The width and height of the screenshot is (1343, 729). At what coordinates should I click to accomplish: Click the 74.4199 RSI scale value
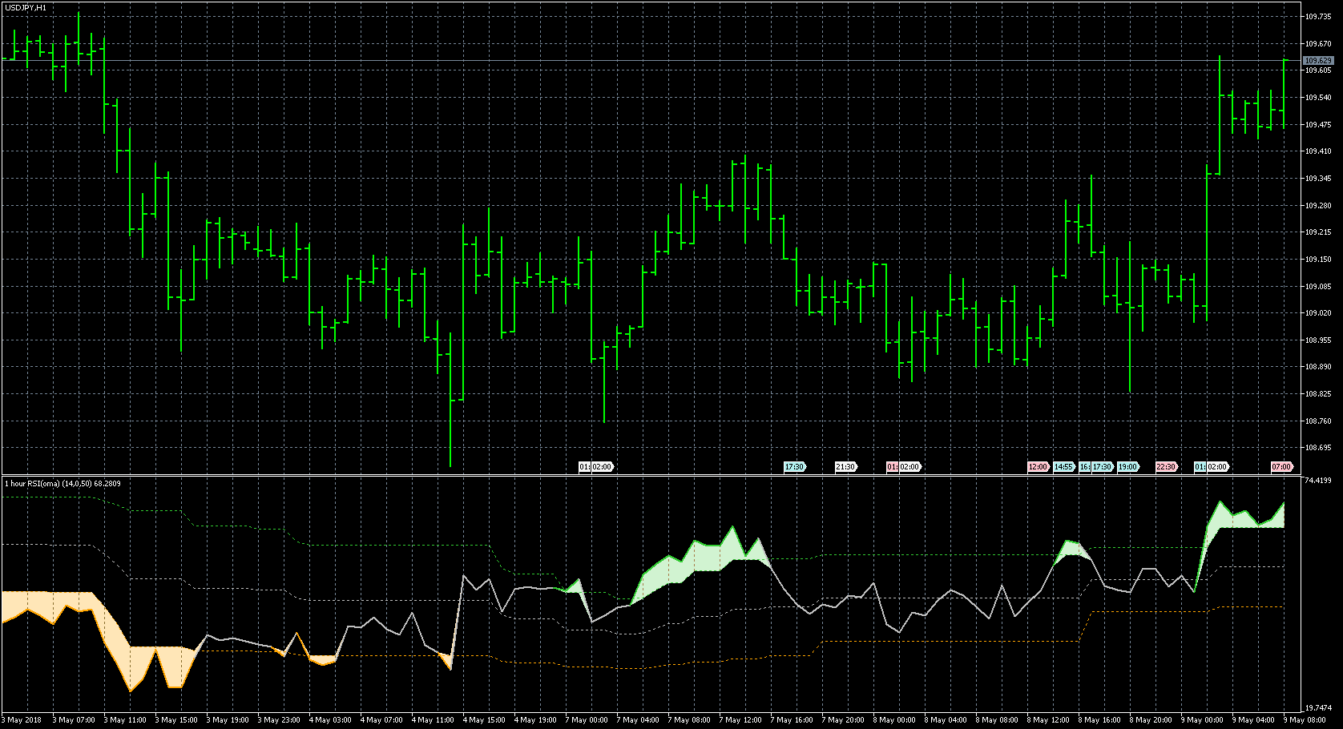(1319, 481)
